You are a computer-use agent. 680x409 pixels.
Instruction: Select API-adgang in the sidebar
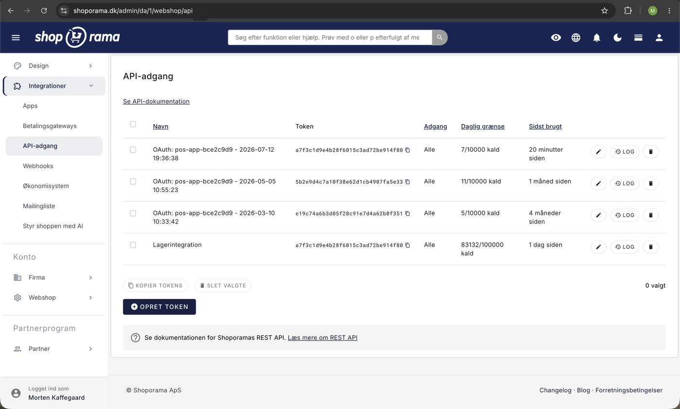tap(54, 146)
